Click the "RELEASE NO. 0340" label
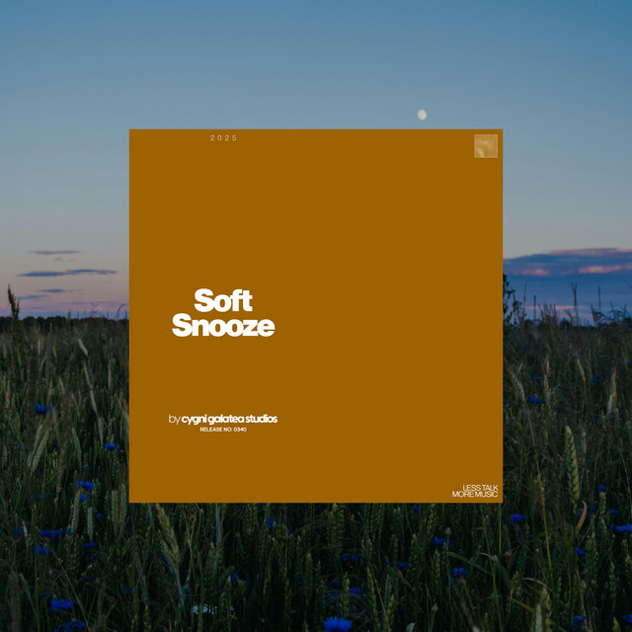The width and height of the screenshot is (632, 632). click(x=223, y=431)
